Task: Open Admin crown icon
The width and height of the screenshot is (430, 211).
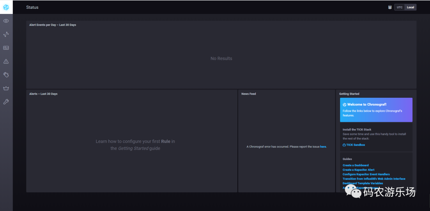Action: click(6, 88)
